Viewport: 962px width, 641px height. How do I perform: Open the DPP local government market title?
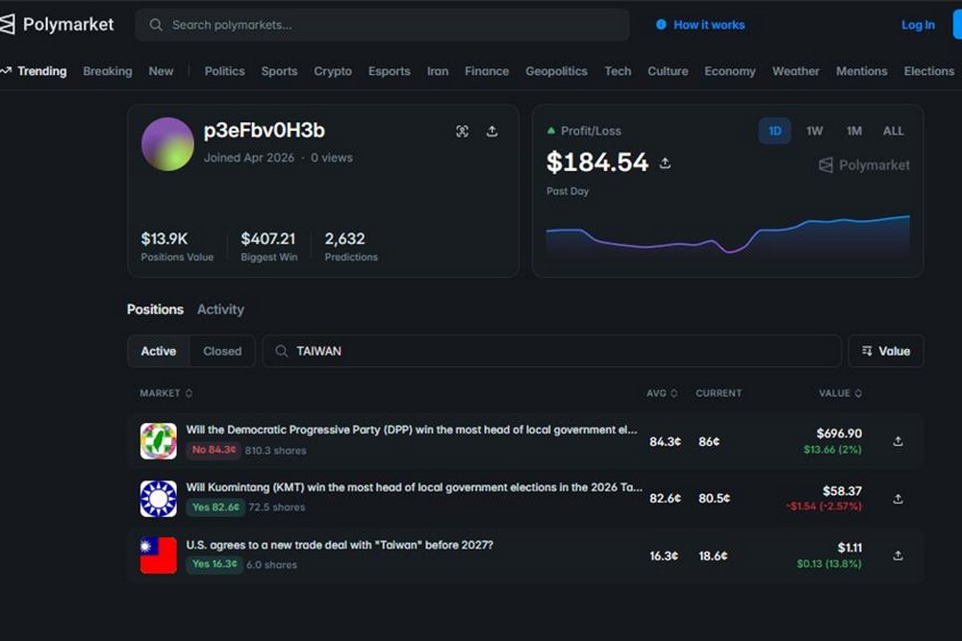tap(412, 430)
